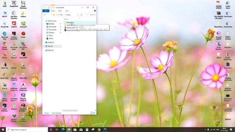Open the Quick Access Toolbar customize dropdown
The image size is (235, 132).
pos(53,7)
